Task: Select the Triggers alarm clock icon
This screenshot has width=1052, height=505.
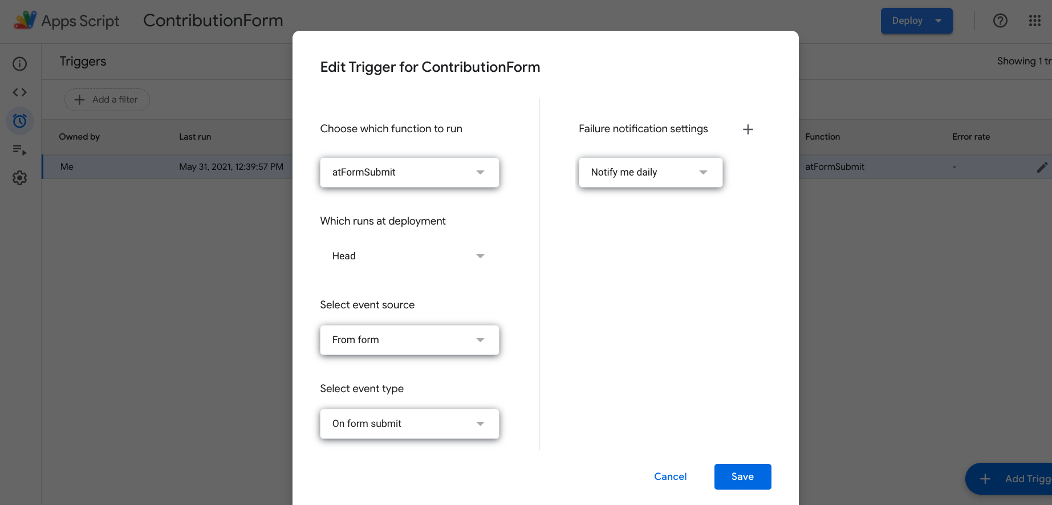Action: click(20, 121)
